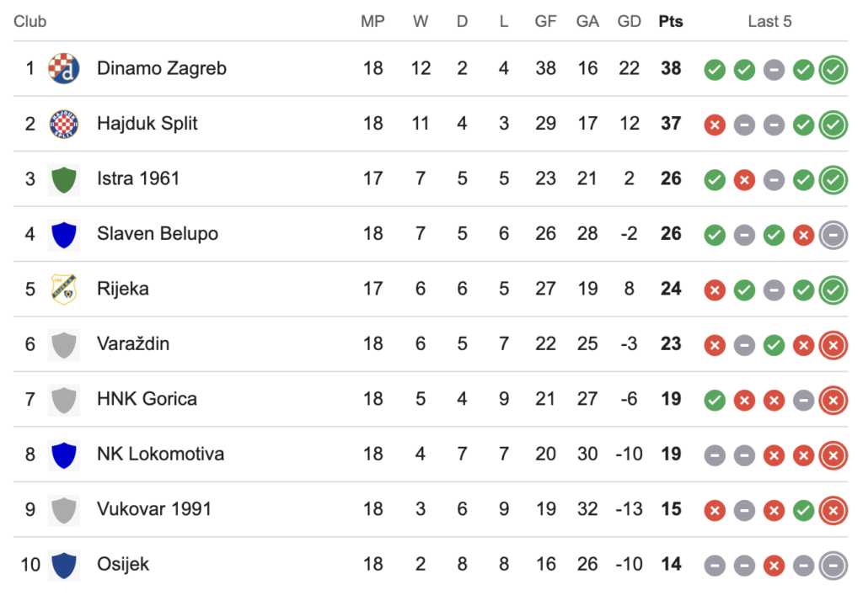Select the Vukovar 1991 team name
The image size is (863, 606).
154,509
